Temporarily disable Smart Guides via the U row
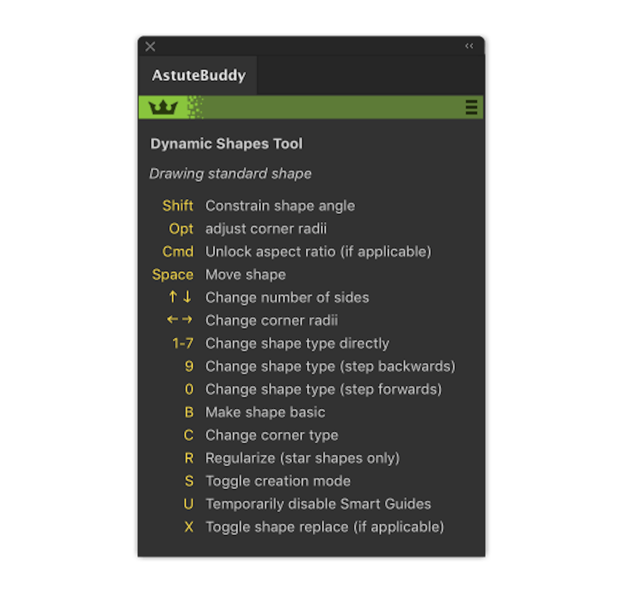 tap(318, 504)
